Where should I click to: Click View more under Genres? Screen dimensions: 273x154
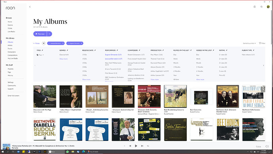pyautogui.click(x=63, y=59)
